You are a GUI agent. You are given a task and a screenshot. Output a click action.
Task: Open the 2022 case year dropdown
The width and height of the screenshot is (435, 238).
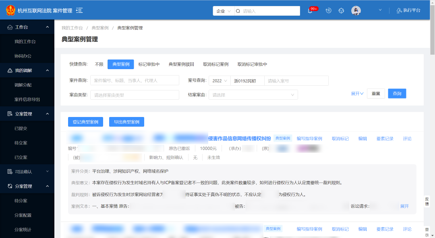(219, 81)
